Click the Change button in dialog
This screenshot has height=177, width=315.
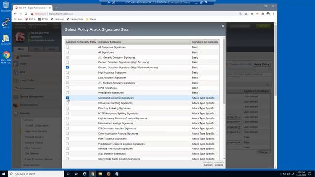click(219, 165)
